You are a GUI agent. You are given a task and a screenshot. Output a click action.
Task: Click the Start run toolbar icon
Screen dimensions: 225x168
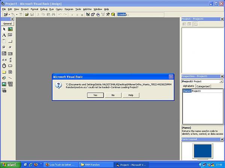click(72, 15)
